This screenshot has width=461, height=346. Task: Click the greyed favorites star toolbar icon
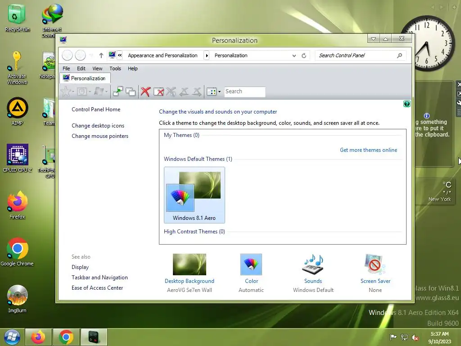[x=66, y=91]
